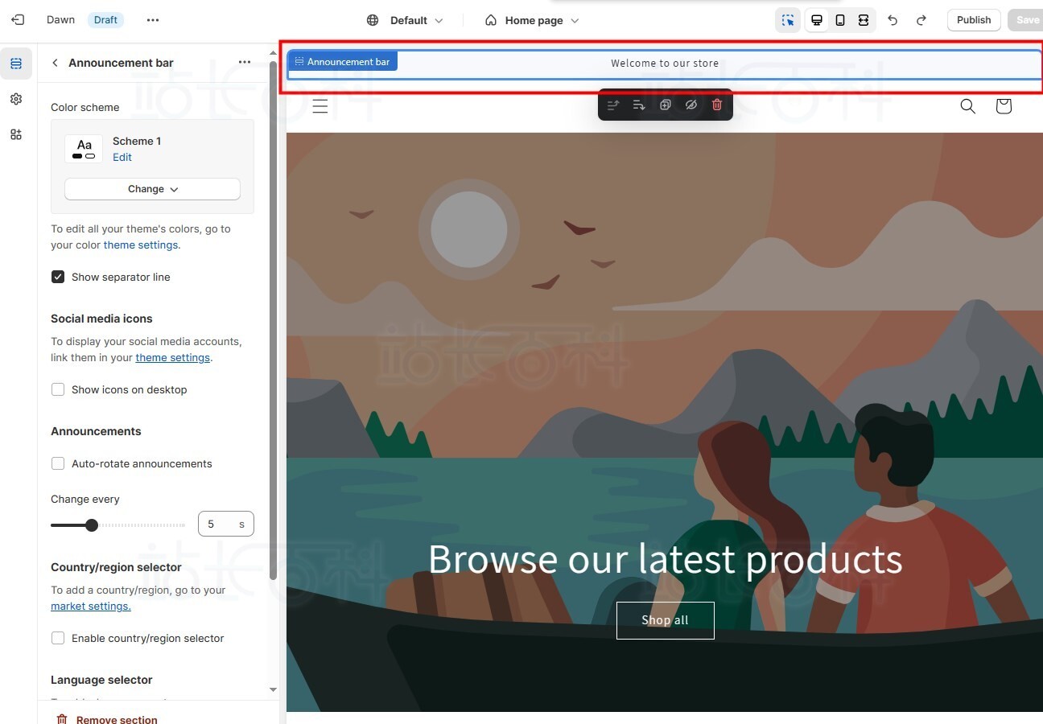
Task: Open the market settings link
Action: (90, 606)
